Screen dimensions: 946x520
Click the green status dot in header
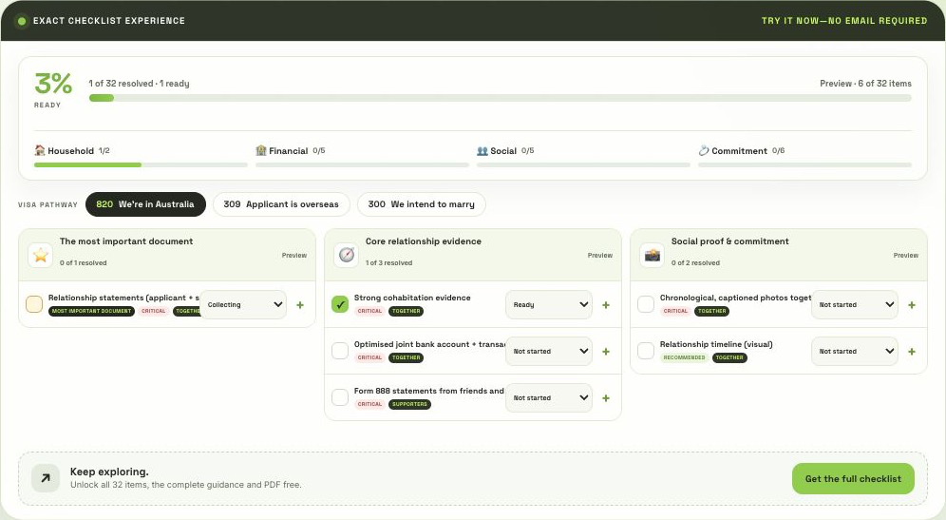[22, 21]
